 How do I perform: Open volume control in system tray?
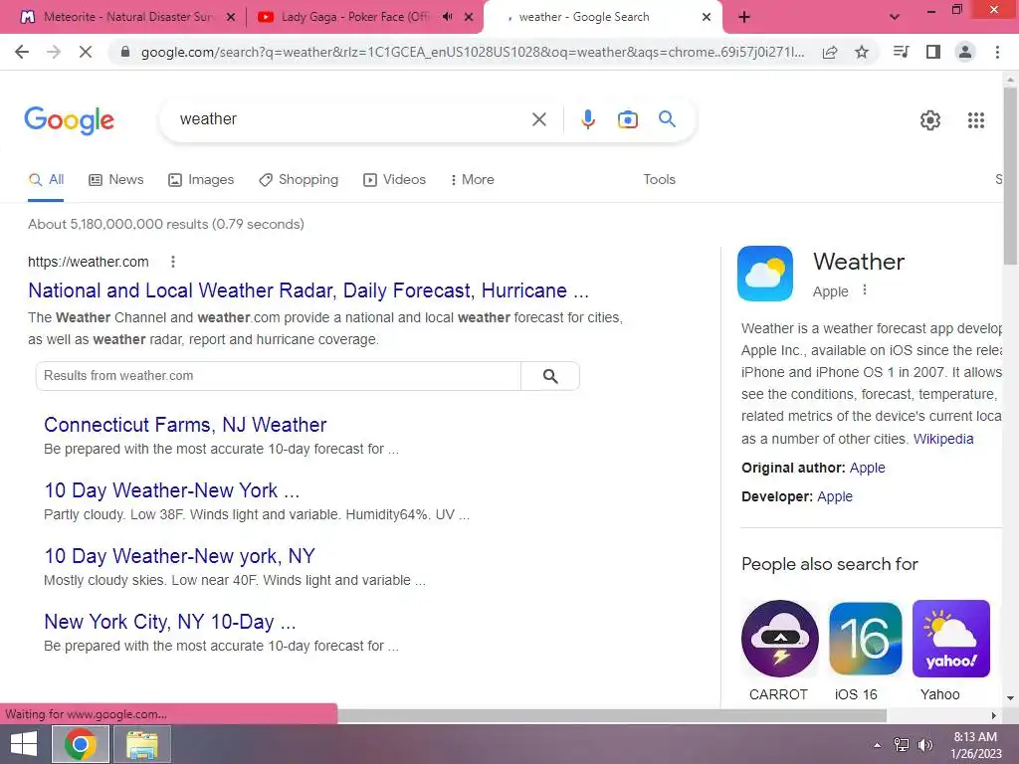pos(924,745)
